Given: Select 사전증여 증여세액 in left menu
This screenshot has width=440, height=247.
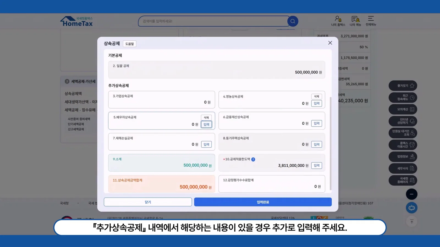Looking at the screenshot, I should [x=79, y=119].
